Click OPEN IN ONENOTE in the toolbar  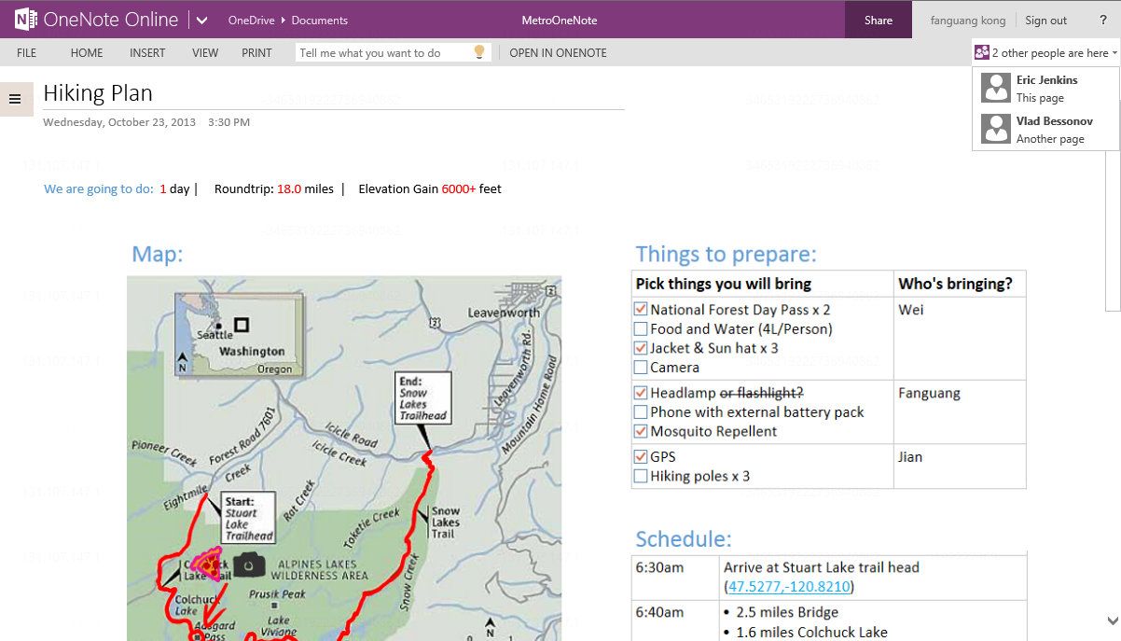[x=558, y=53]
